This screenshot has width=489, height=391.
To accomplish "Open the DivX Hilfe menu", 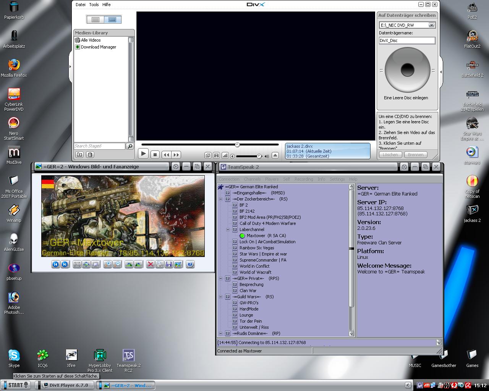I will 107,5.
